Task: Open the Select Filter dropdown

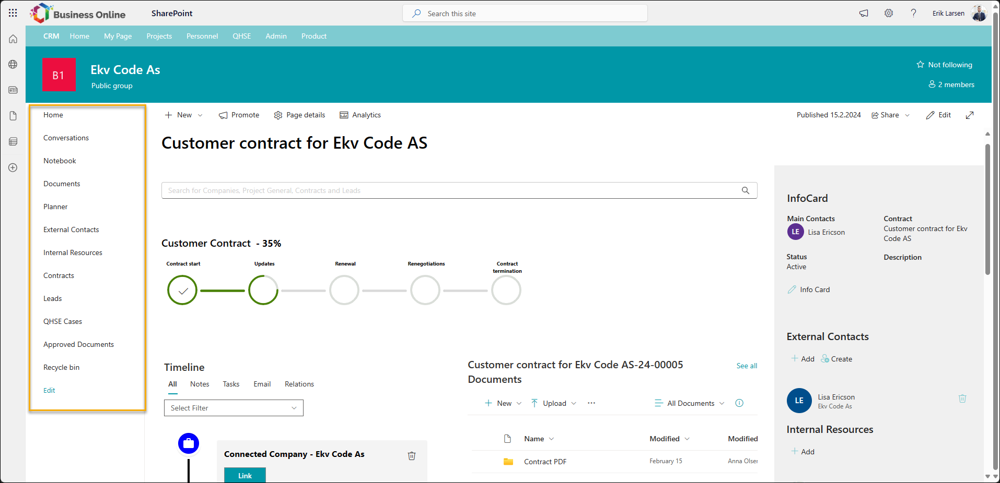Action: point(234,408)
